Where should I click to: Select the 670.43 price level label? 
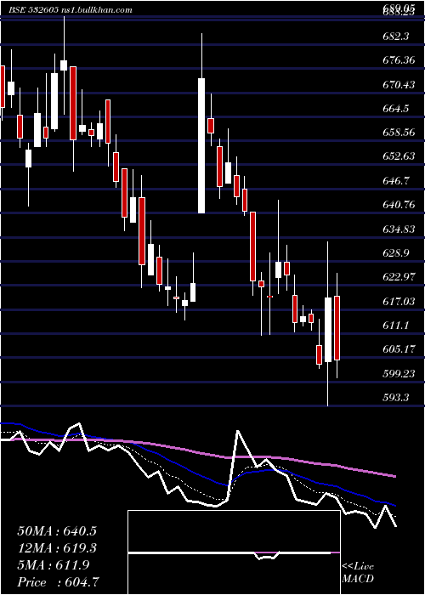coord(399,85)
